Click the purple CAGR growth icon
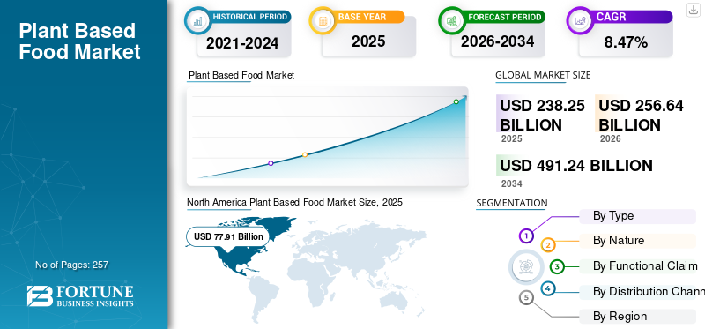The image size is (705, 329). pyautogui.click(x=580, y=20)
